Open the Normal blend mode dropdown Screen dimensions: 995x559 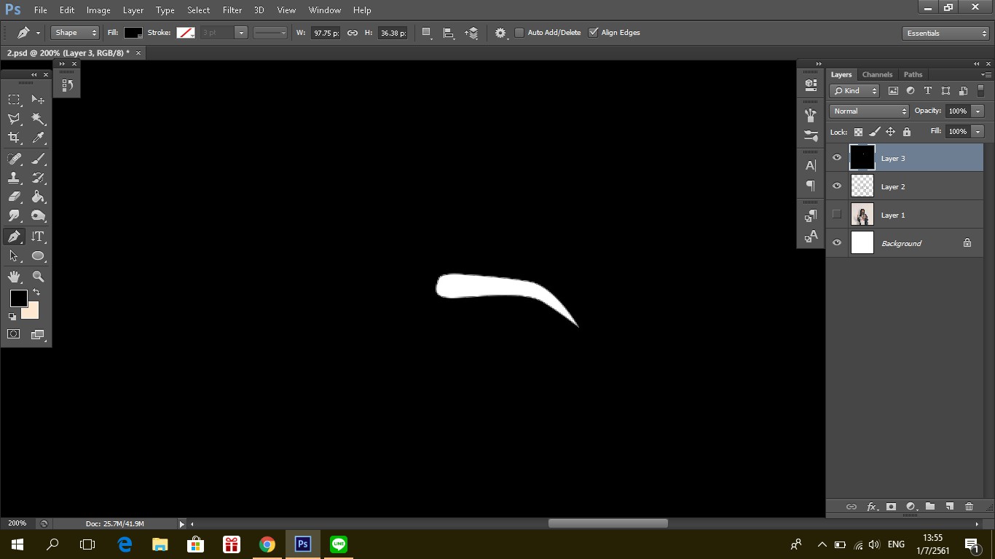[869, 111]
